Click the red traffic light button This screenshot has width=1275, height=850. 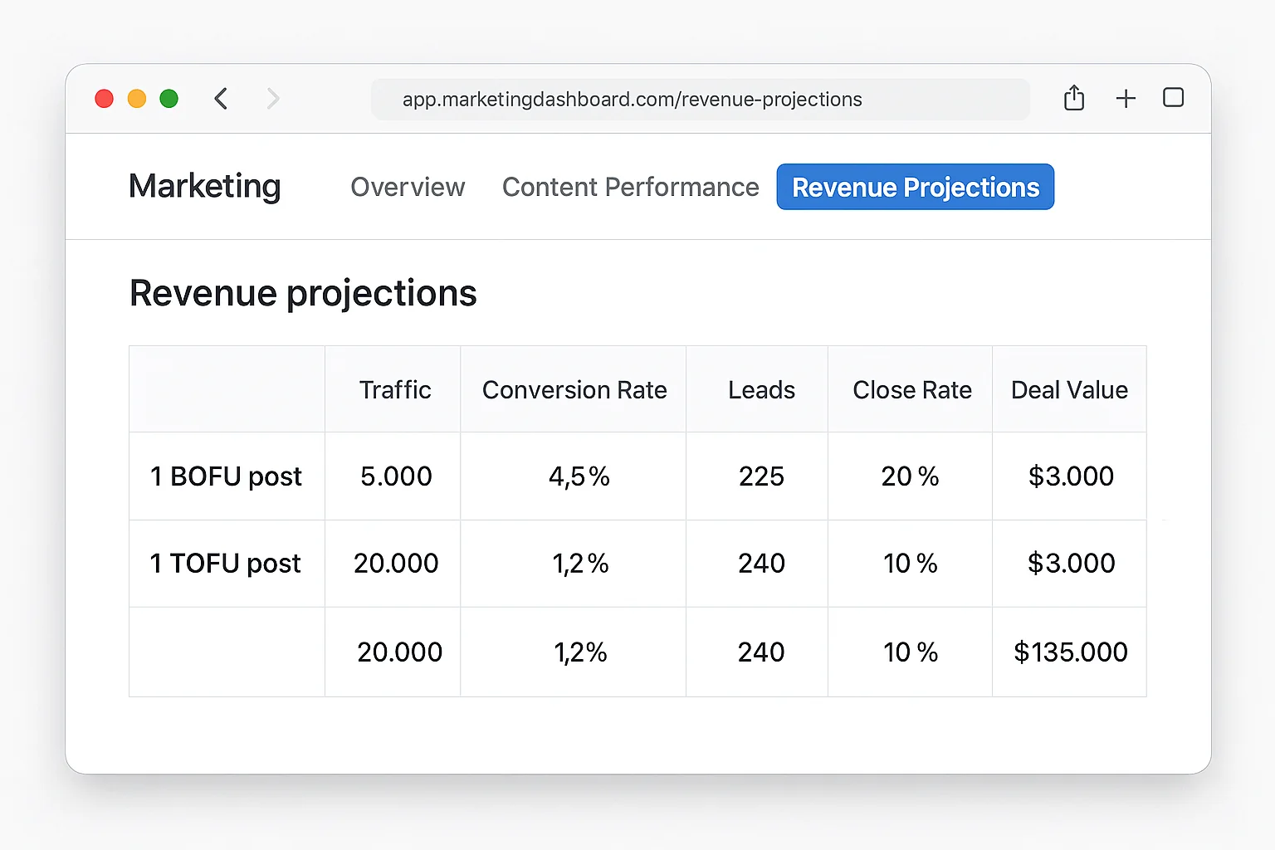104,98
